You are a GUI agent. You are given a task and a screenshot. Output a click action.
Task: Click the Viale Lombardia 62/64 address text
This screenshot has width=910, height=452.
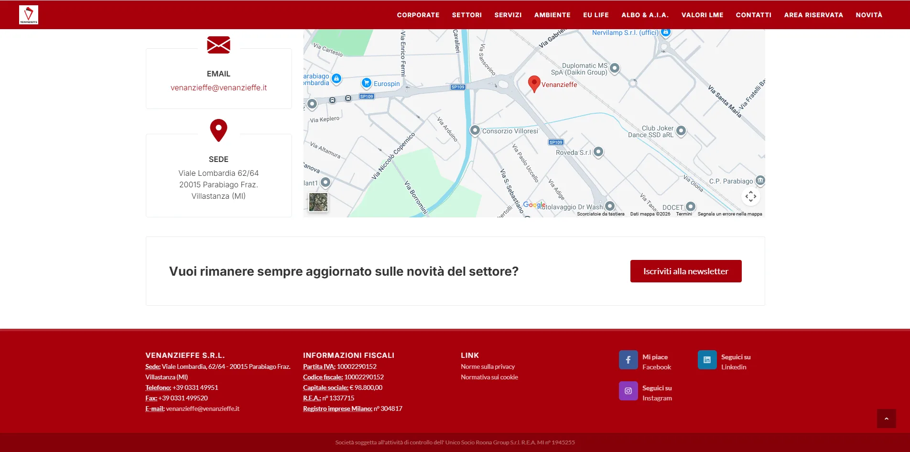[x=218, y=184]
